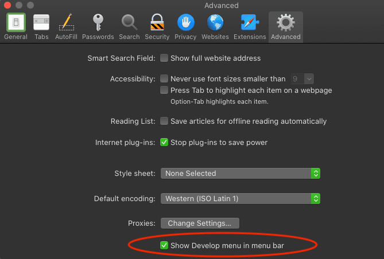Switch to the Tabs preferences pane

(x=41, y=26)
